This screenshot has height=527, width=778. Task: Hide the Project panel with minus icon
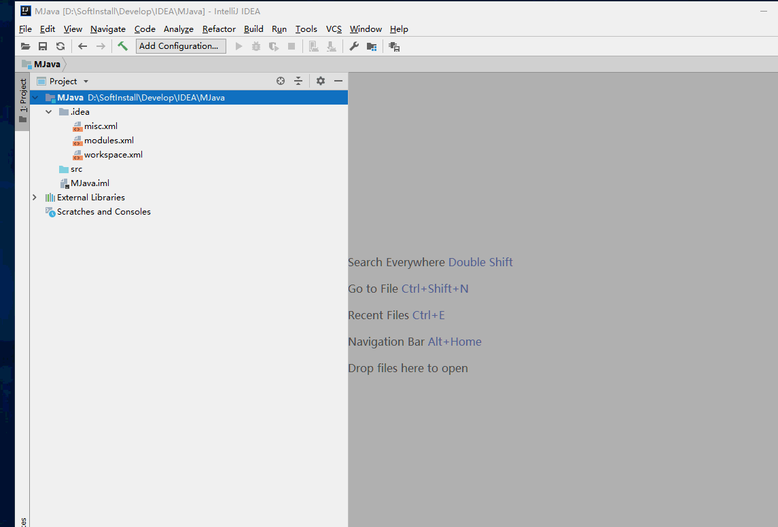click(x=338, y=81)
